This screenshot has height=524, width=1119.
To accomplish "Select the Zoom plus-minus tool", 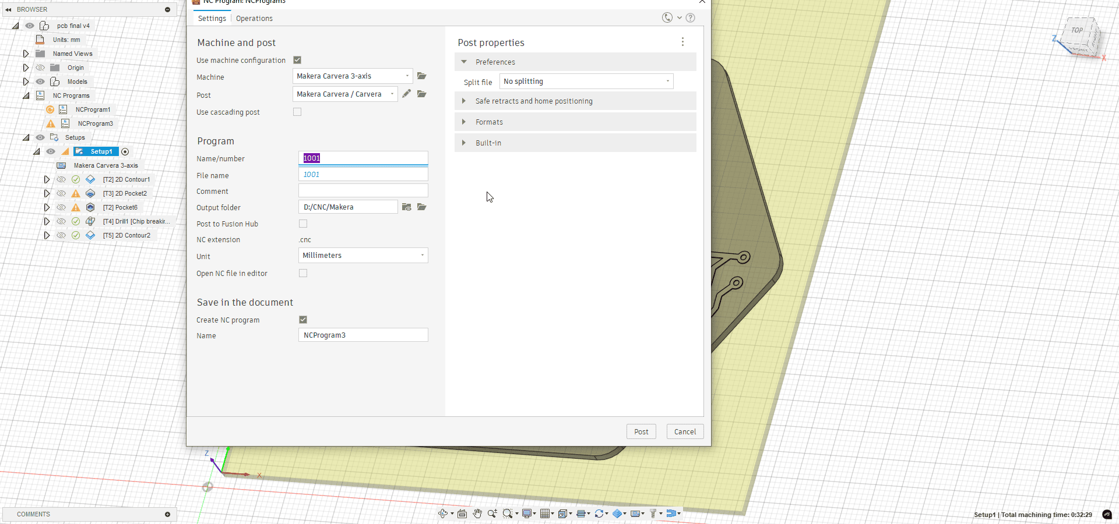I will 492,514.
